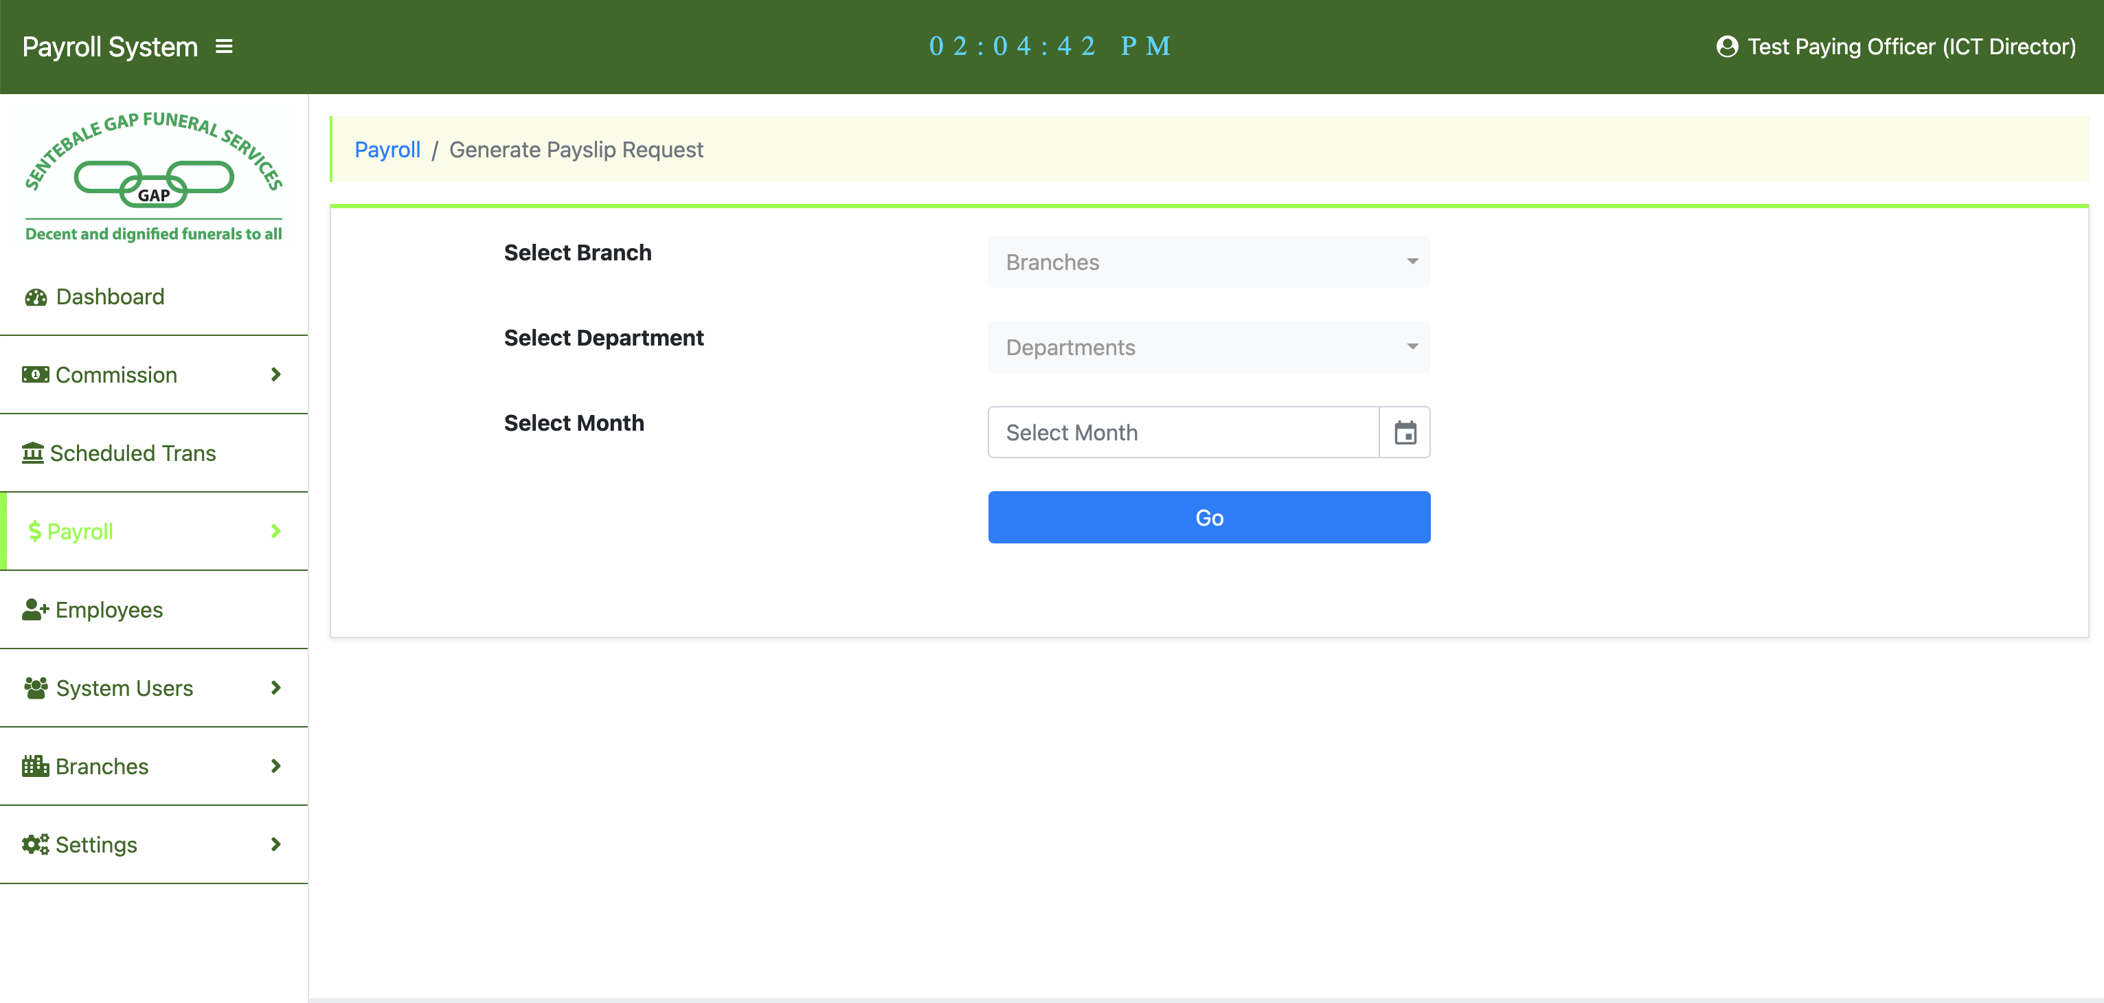Image resolution: width=2104 pixels, height=1003 pixels.
Task: Open the Branches dropdown selector
Action: (1208, 262)
